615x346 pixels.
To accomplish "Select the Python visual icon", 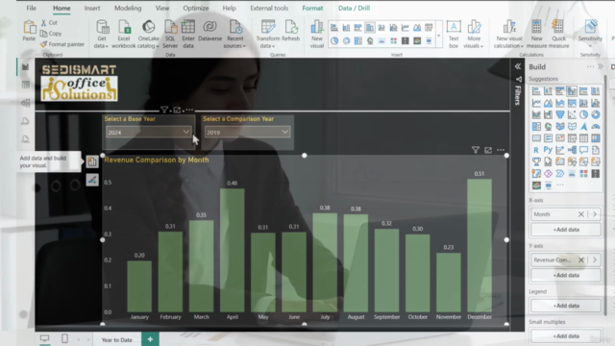I will (548, 150).
